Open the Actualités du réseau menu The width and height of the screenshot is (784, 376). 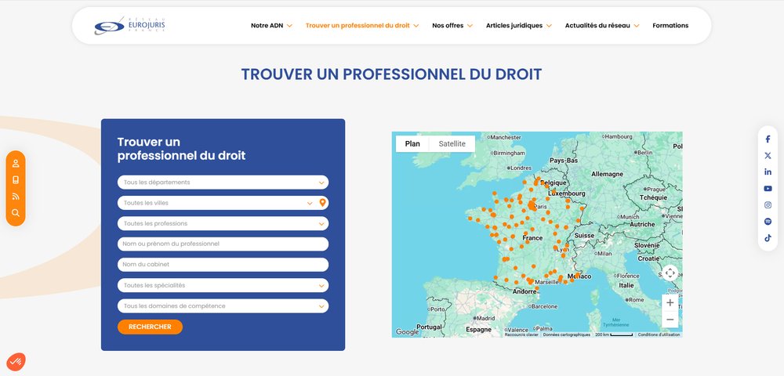click(x=602, y=26)
